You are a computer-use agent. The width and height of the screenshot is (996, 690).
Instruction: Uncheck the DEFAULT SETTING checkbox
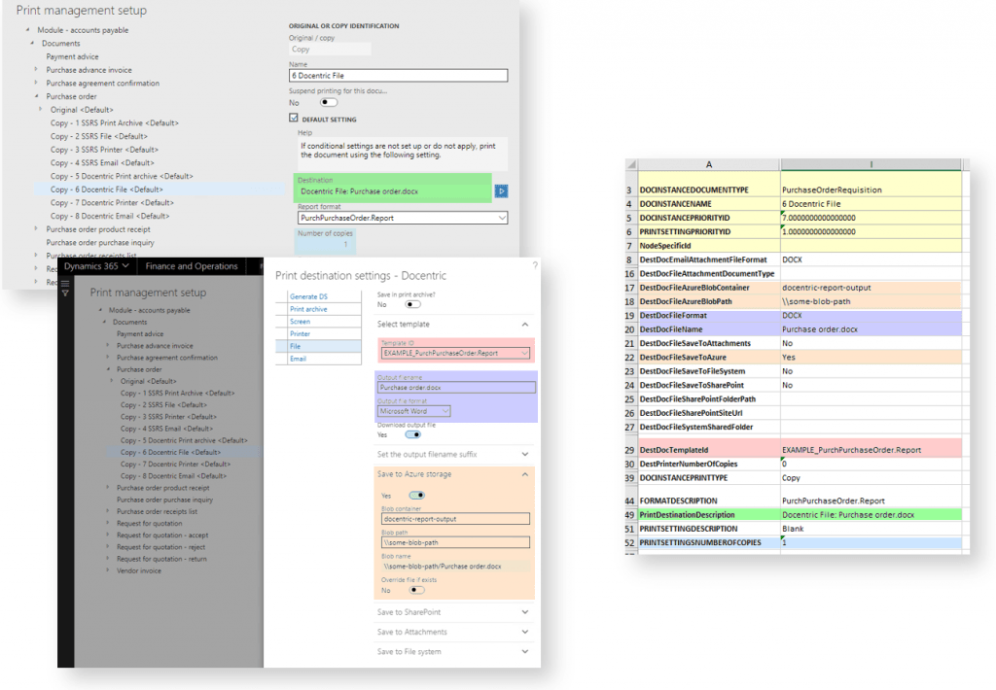[294, 118]
